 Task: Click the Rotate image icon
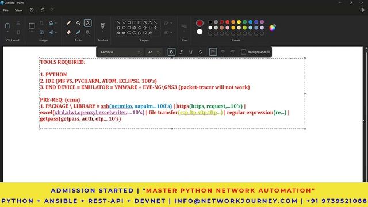point(51,23)
